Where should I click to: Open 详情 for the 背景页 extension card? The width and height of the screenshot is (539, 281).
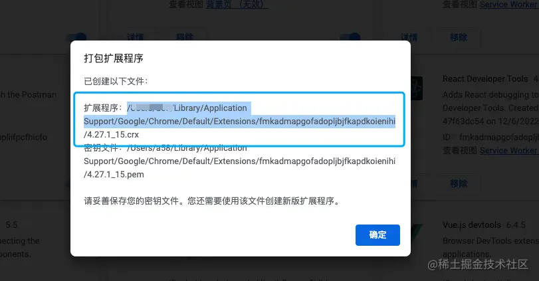[x=135, y=37]
